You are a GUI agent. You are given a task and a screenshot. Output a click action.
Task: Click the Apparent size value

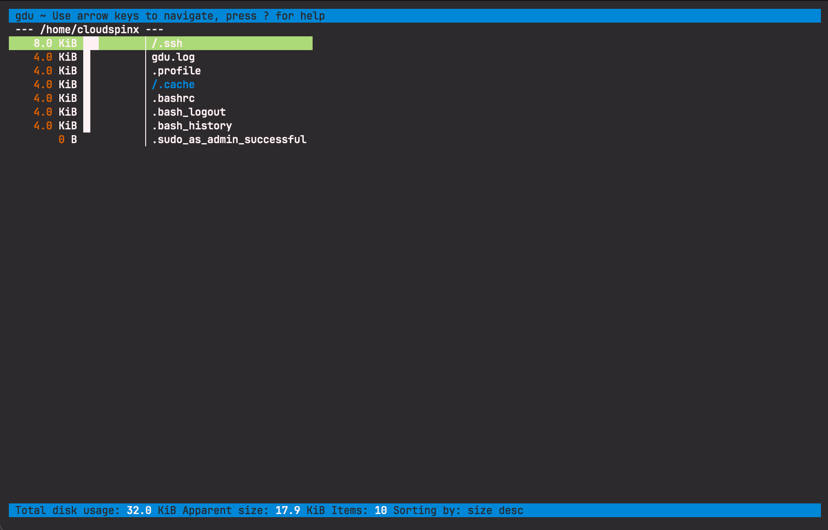287,510
